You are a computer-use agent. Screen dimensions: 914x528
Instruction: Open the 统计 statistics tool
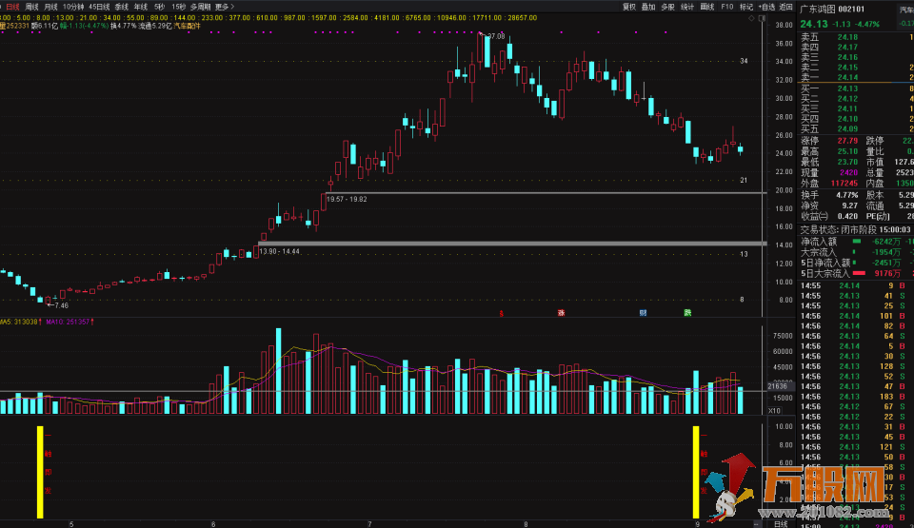point(687,7)
